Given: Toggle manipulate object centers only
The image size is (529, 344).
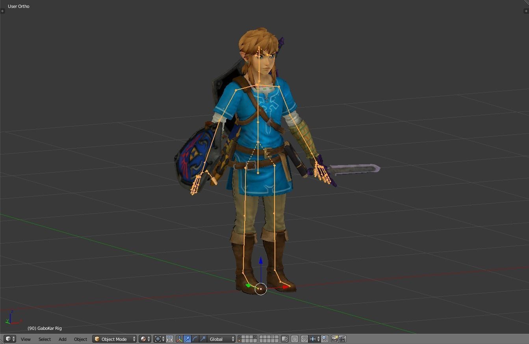Looking at the screenshot, I should click(169, 339).
